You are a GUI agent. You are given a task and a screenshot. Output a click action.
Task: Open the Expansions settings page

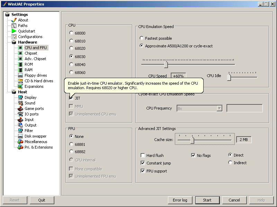coord(34,86)
